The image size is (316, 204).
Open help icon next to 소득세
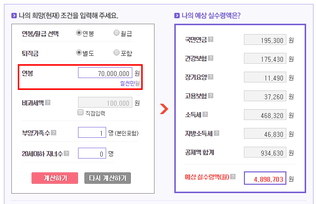point(205,115)
